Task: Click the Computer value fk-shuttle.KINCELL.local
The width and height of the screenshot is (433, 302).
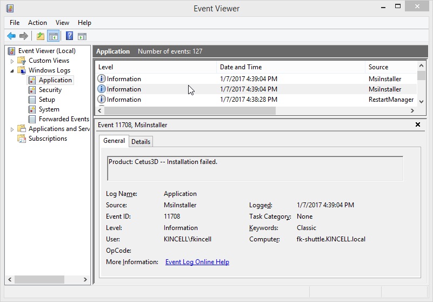Action: point(331,239)
